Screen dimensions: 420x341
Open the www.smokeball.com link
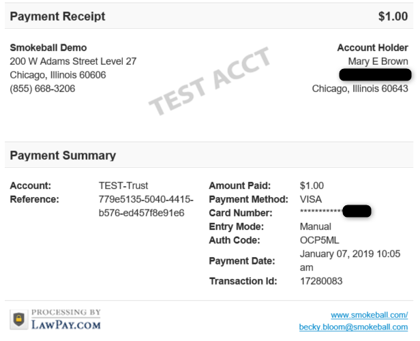(x=368, y=315)
